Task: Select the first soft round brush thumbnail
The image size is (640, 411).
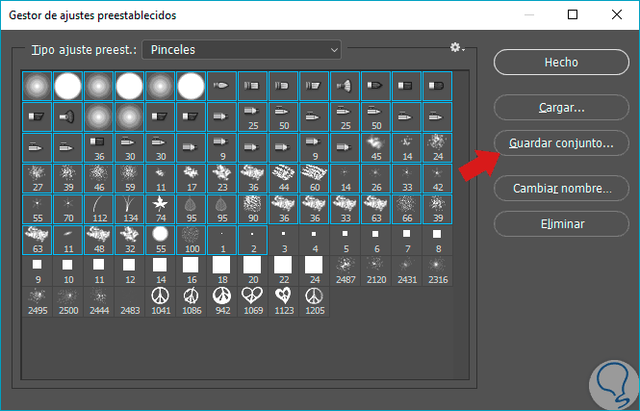Action: (38, 87)
